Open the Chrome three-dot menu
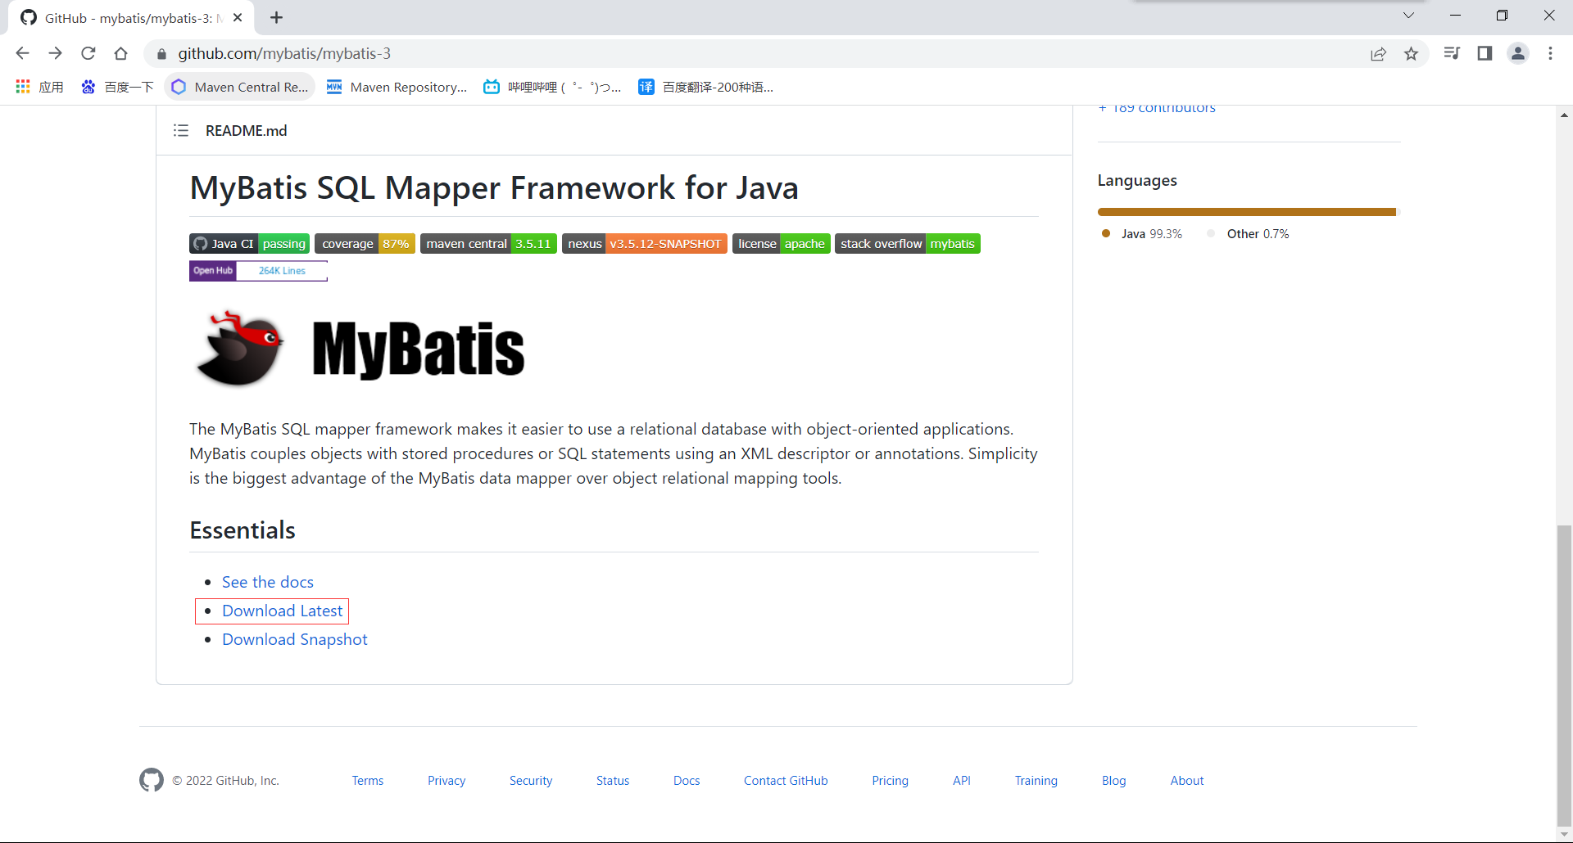 (1550, 53)
